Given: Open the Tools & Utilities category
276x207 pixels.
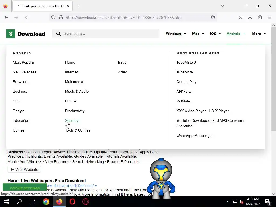Looking at the screenshot, I should tap(78, 130).
